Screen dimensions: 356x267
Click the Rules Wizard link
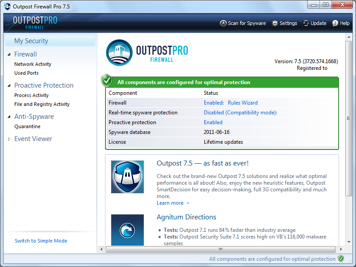[243, 103]
